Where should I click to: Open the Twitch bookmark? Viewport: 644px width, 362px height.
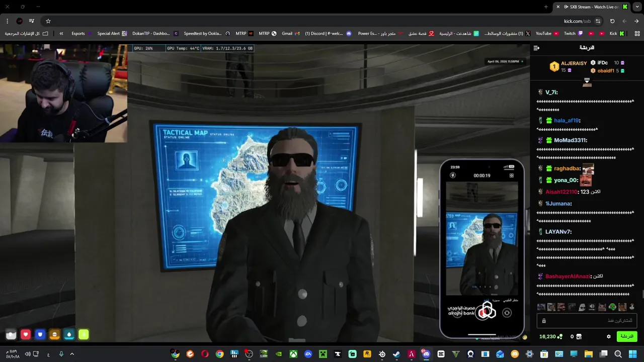[x=573, y=34]
